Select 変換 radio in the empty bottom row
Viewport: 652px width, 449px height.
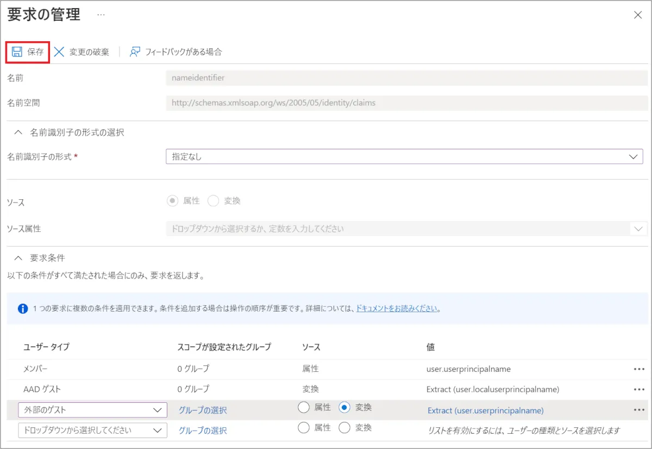[344, 428]
